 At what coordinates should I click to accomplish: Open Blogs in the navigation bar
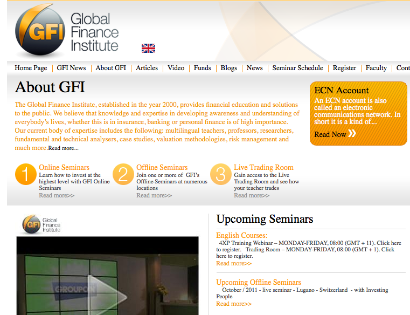click(229, 68)
